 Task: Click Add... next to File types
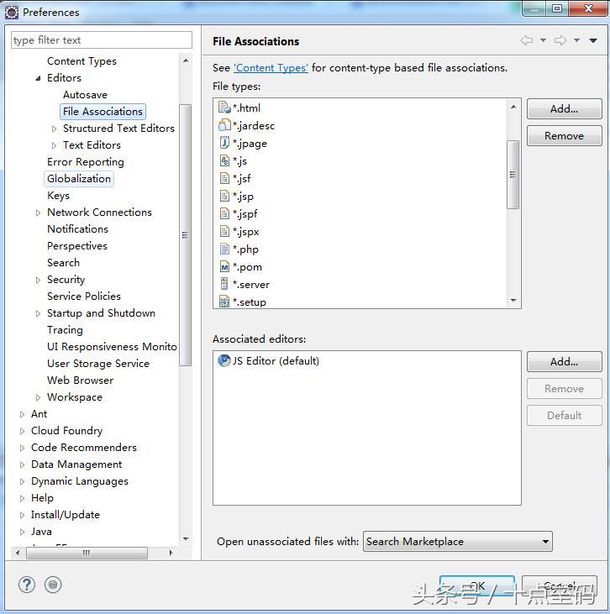coord(564,109)
